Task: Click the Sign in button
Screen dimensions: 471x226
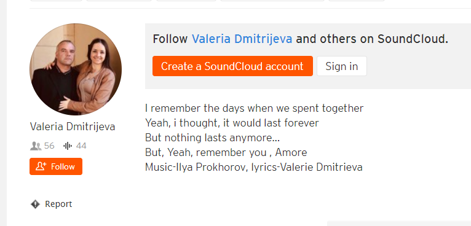Action: click(342, 66)
